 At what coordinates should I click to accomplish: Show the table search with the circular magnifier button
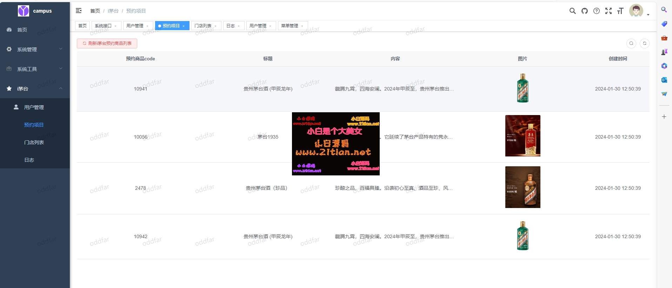pyautogui.click(x=631, y=43)
